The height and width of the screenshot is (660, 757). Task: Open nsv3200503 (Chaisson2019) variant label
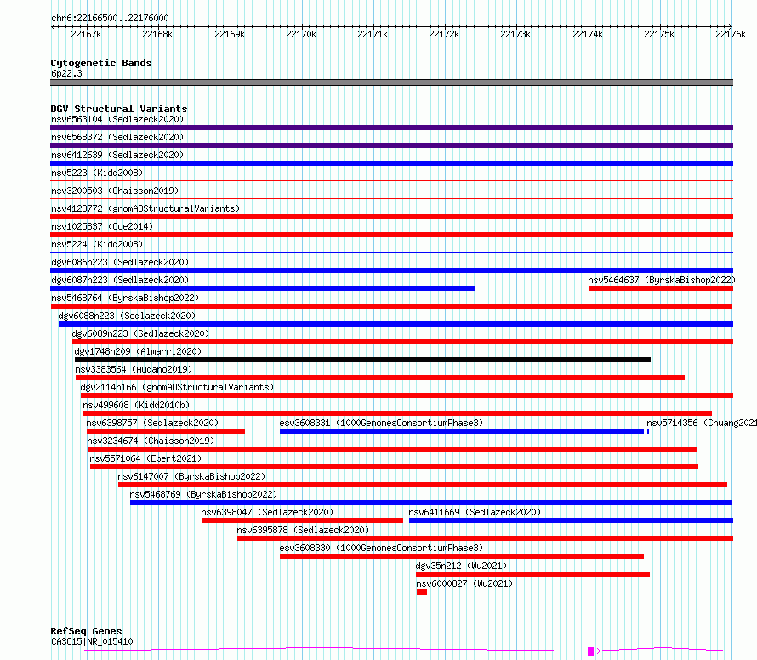[x=115, y=191]
